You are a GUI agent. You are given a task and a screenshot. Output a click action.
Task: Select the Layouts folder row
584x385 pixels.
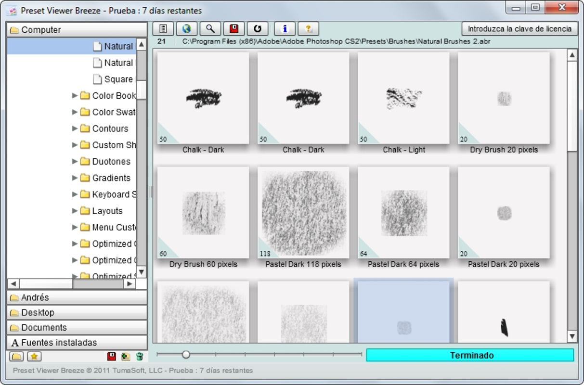(x=72, y=211)
